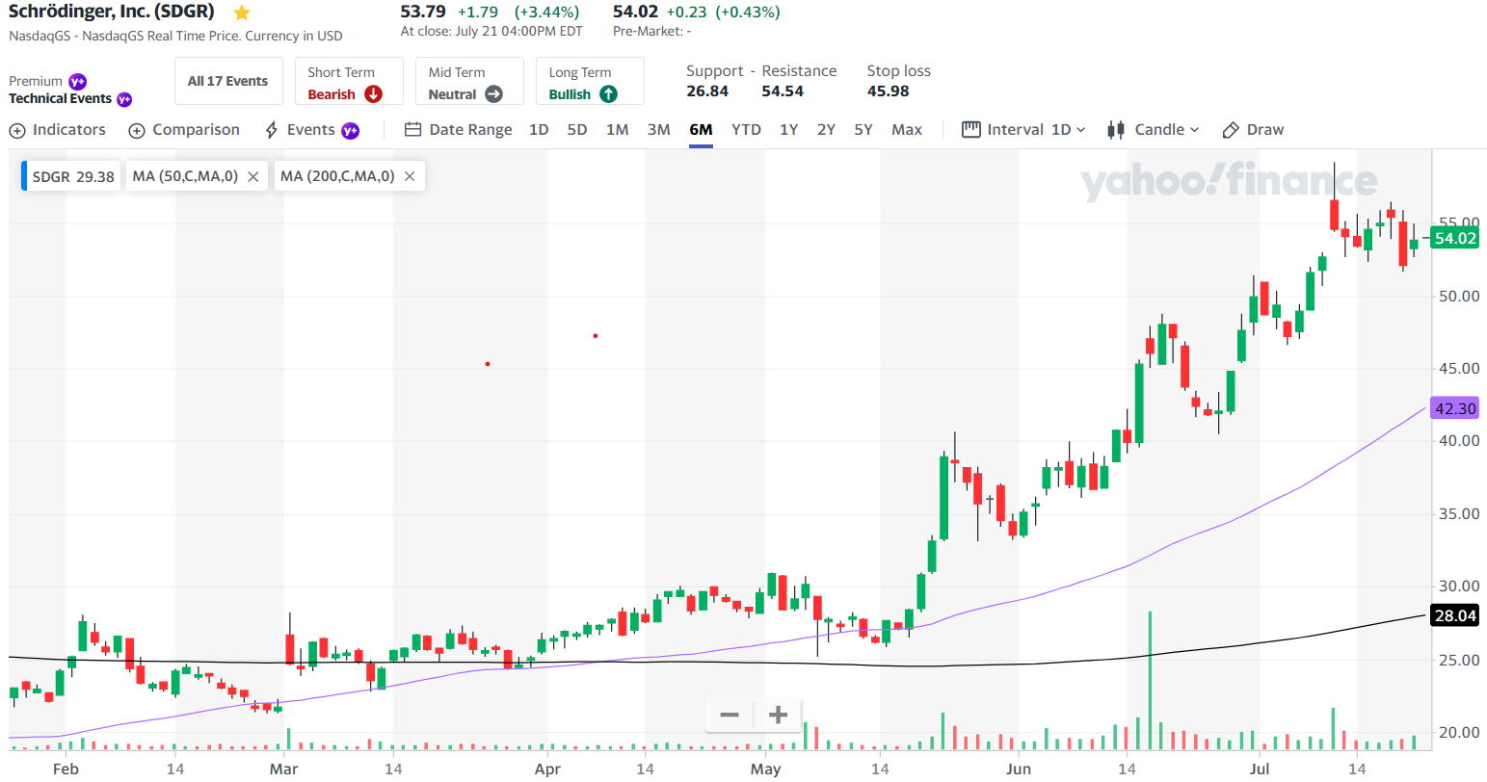
Task: Show the YTD range
Action: tap(746, 130)
